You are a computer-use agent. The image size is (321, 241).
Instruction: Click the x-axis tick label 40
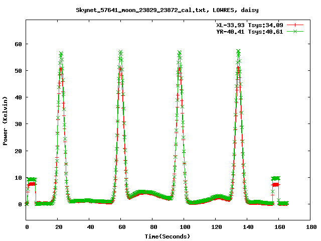(x=90, y=227)
